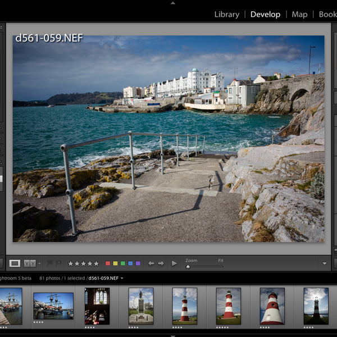Switch to the Map module
The width and height of the screenshot is (337, 337).
(299, 14)
